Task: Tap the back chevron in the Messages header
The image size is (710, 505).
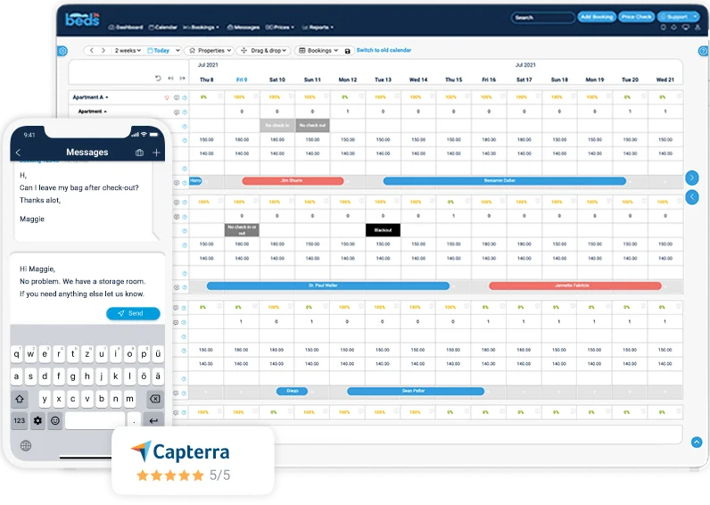Action: (x=18, y=153)
